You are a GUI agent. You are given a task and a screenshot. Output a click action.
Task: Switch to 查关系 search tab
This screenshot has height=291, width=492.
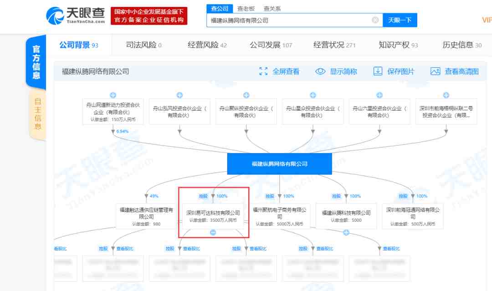pos(272,9)
